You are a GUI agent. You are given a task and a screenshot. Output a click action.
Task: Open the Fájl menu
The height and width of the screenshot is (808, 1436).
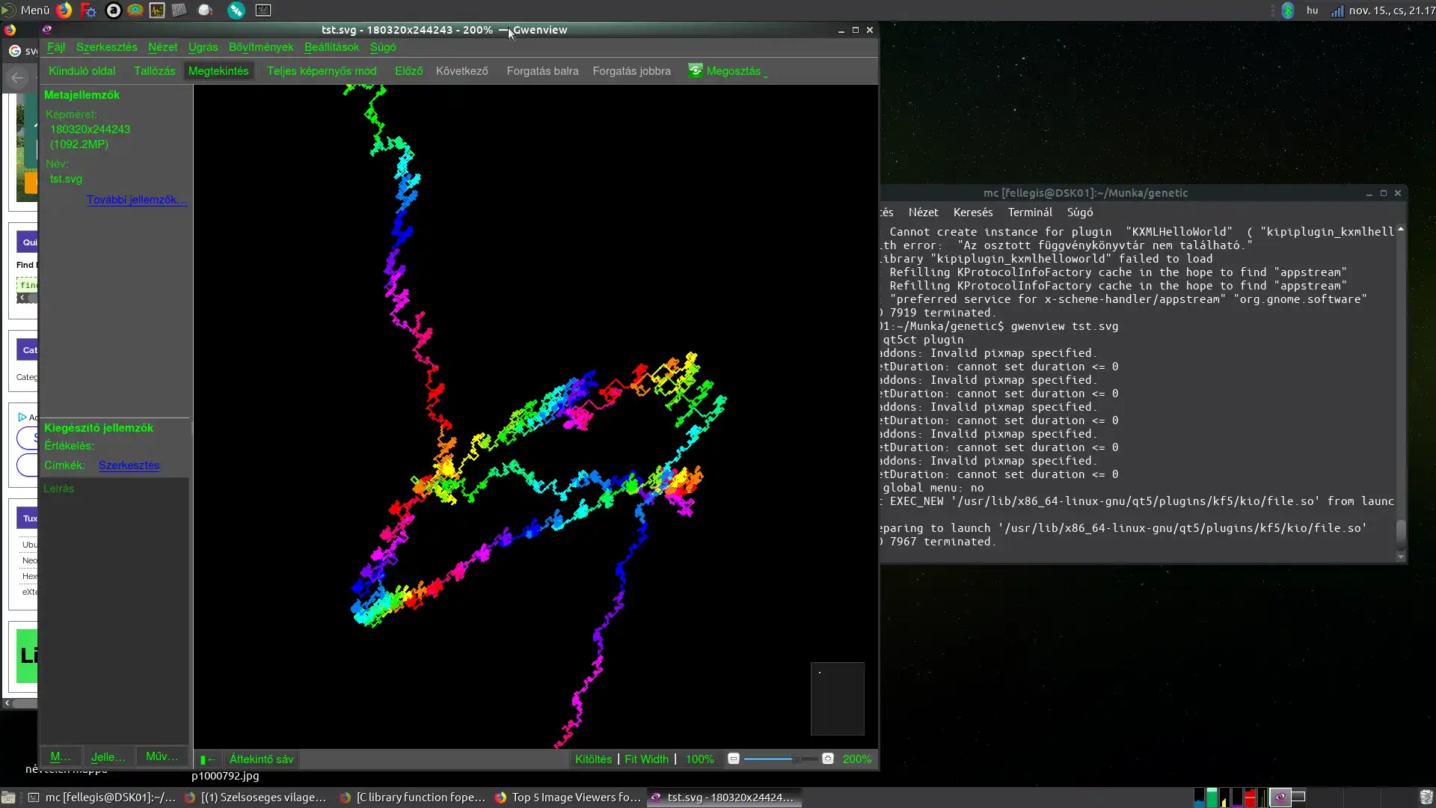tap(55, 46)
